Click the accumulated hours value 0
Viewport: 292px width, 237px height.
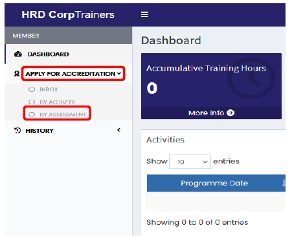(152, 88)
